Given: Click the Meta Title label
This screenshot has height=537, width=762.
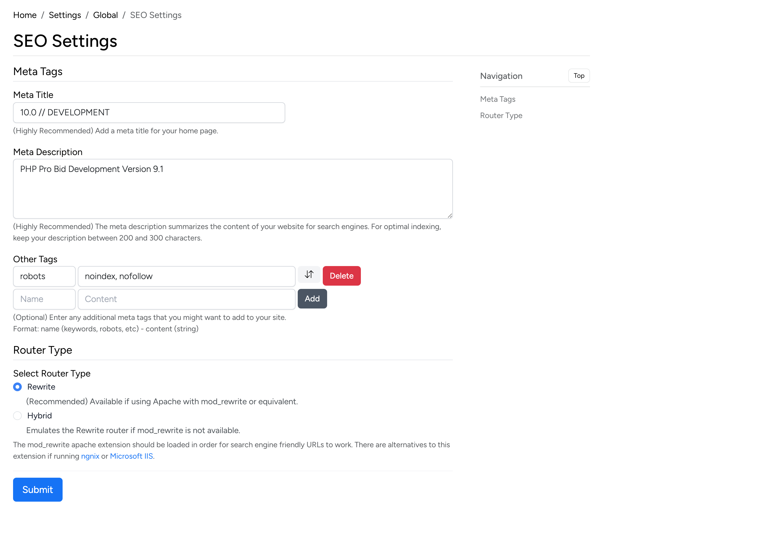Looking at the screenshot, I should (x=33, y=95).
